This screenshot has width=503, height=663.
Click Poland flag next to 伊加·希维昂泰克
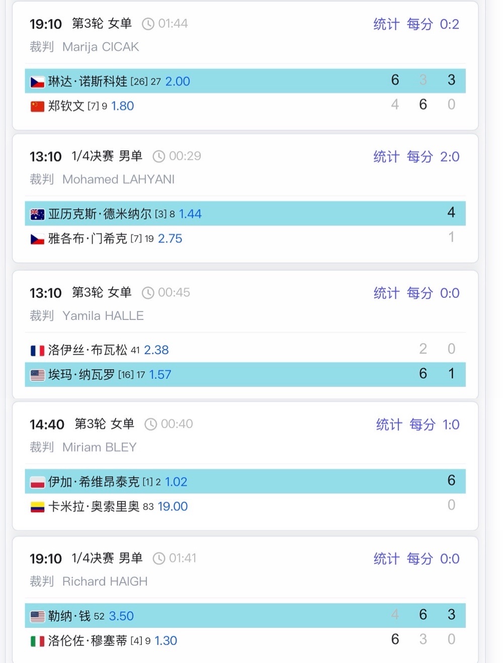(x=37, y=482)
